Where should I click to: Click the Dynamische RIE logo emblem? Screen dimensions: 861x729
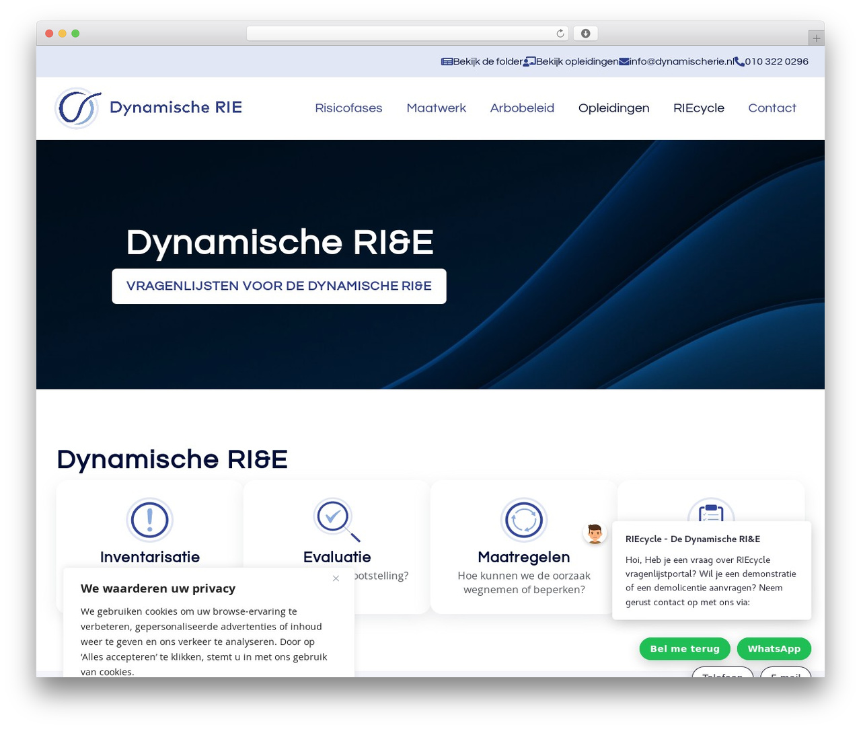[x=78, y=108]
